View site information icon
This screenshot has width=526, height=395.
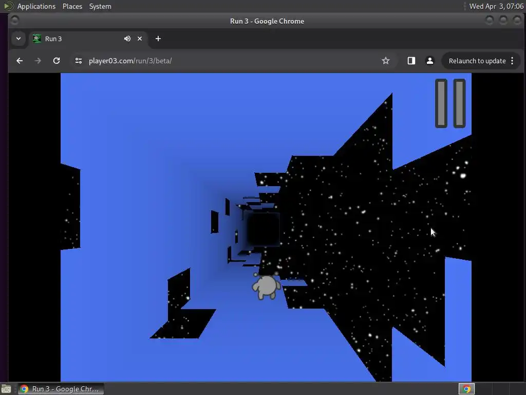click(x=79, y=61)
